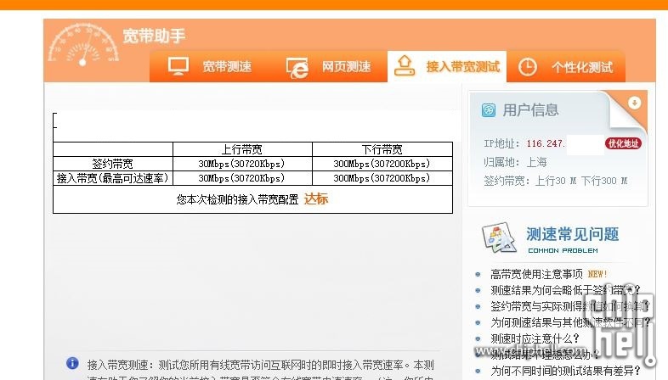This screenshot has width=668, height=380.
Task: Click the COMMON PROBLEM subtitle
Action: [563, 251]
